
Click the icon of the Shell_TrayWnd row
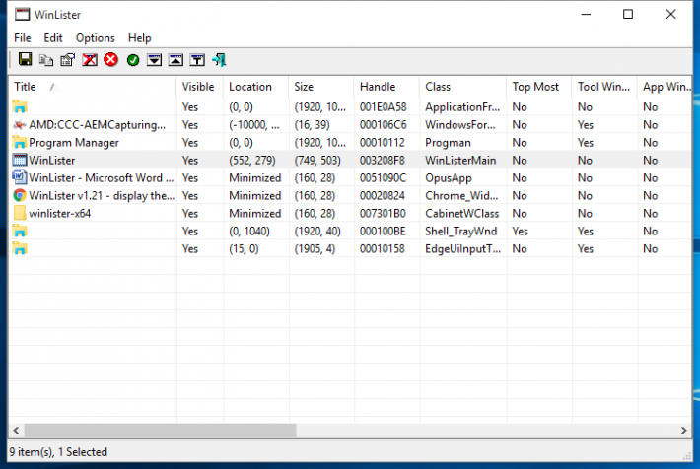click(x=20, y=231)
